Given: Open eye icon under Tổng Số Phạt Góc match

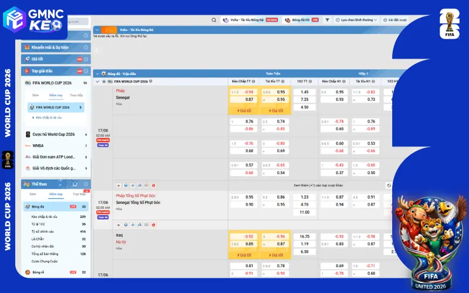Looking at the screenshot, I should point(133,225).
